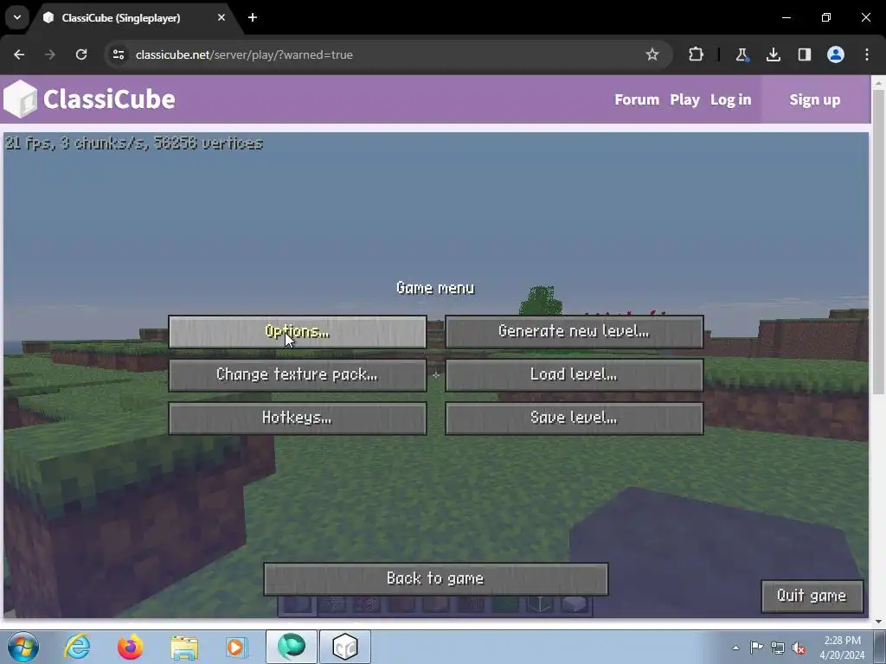Image resolution: width=886 pixels, height=664 pixels.
Task: Click the scrollbar up arrow
Action: [x=878, y=83]
